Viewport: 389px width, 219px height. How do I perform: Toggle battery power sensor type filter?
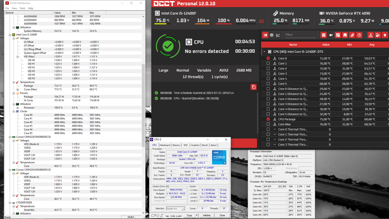click(x=378, y=35)
